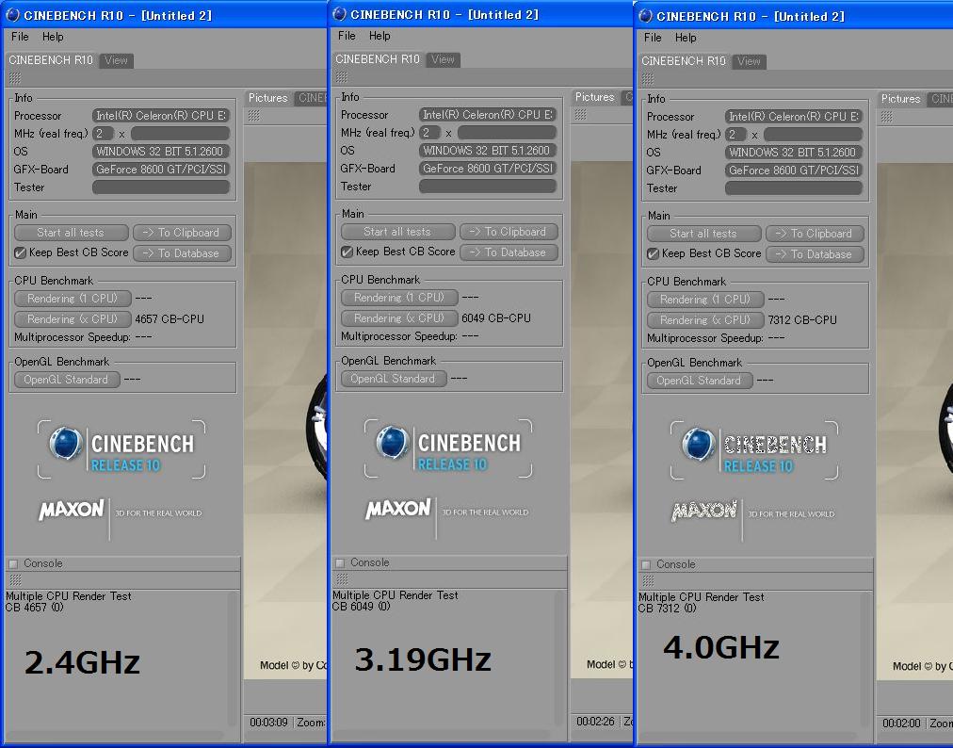Run OpenGL Standard test in the 4.0GHz window
The image size is (953, 748).
[x=700, y=380]
